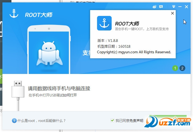Viewport: 193px width, 132px height.
Task: Minimize the ROOT大师 window
Action: click(180, 7)
